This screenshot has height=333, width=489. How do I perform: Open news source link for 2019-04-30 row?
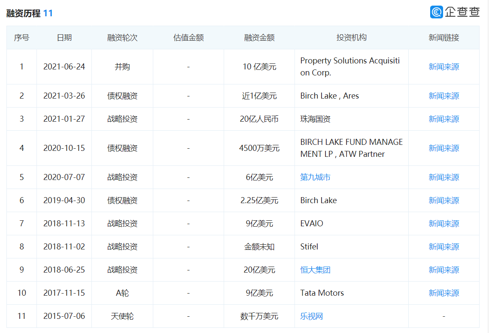point(443,201)
